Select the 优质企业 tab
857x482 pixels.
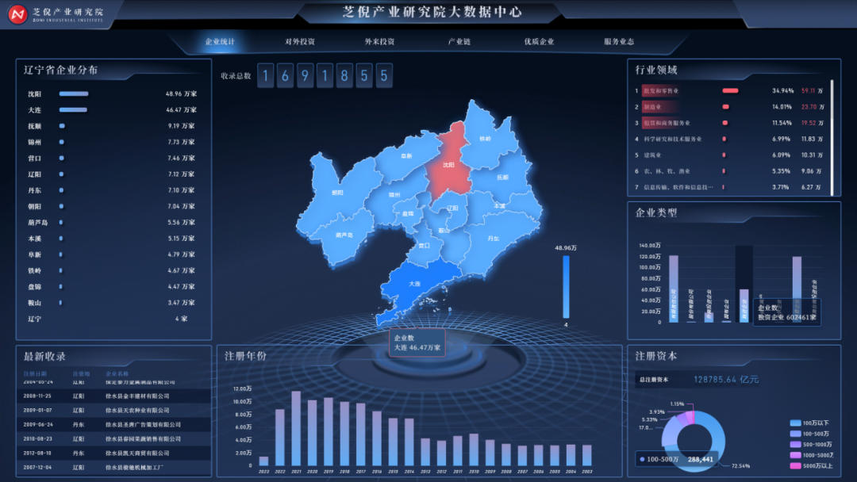point(539,41)
